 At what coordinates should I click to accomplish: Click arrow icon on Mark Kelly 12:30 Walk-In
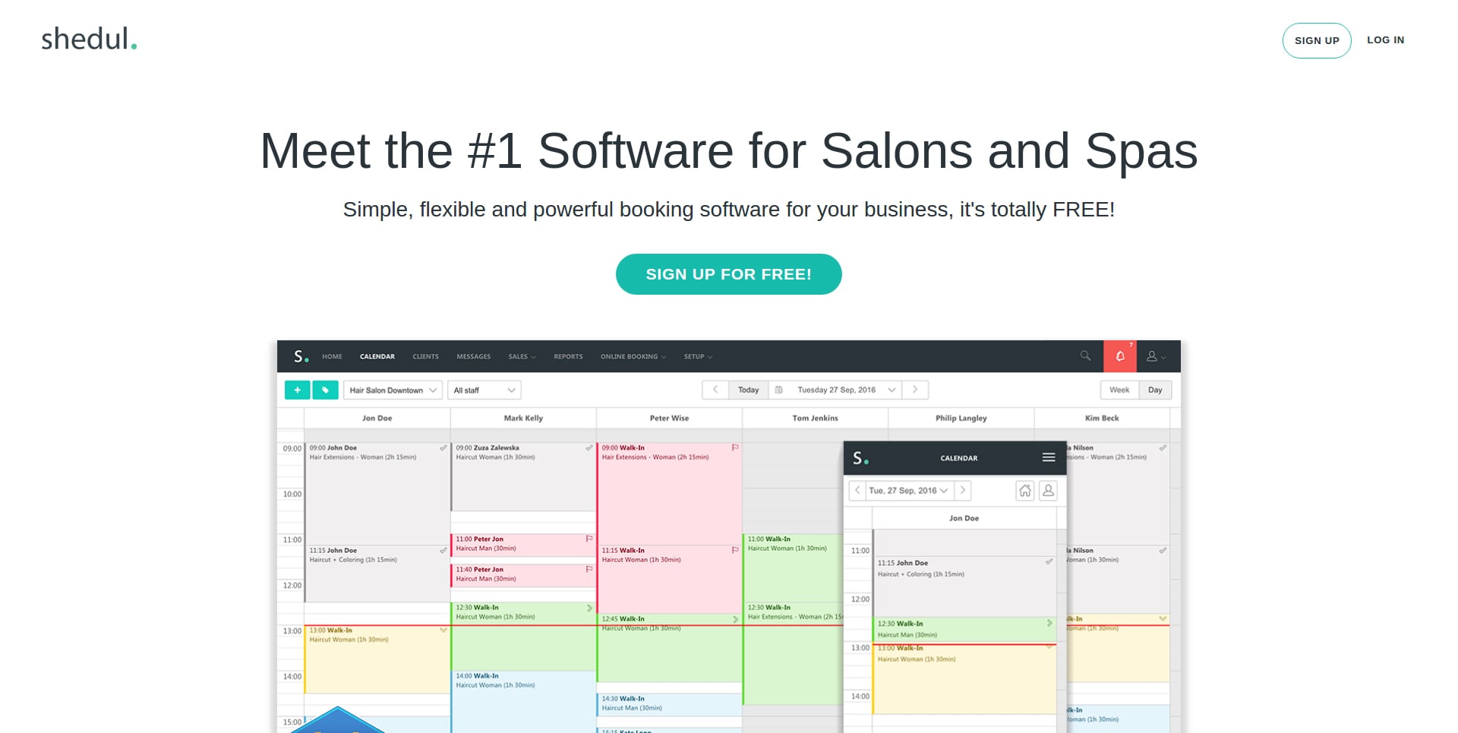(x=589, y=608)
